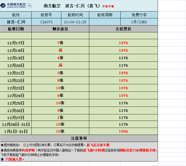The height and width of the screenshot is (166, 186).
Task: Click the route cell 延吉-仁川 under 航线
Action: point(16,22)
